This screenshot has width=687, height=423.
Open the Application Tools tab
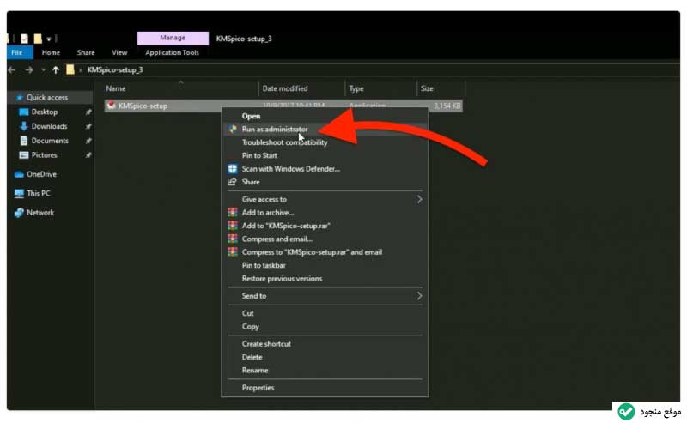tap(173, 52)
